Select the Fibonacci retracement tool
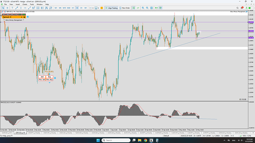 pos(42,8)
